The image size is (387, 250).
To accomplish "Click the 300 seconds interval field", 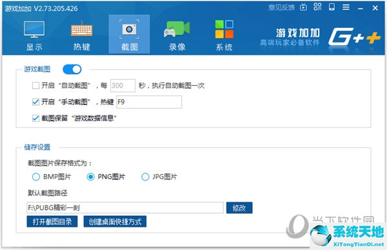I will click(x=123, y=86).
